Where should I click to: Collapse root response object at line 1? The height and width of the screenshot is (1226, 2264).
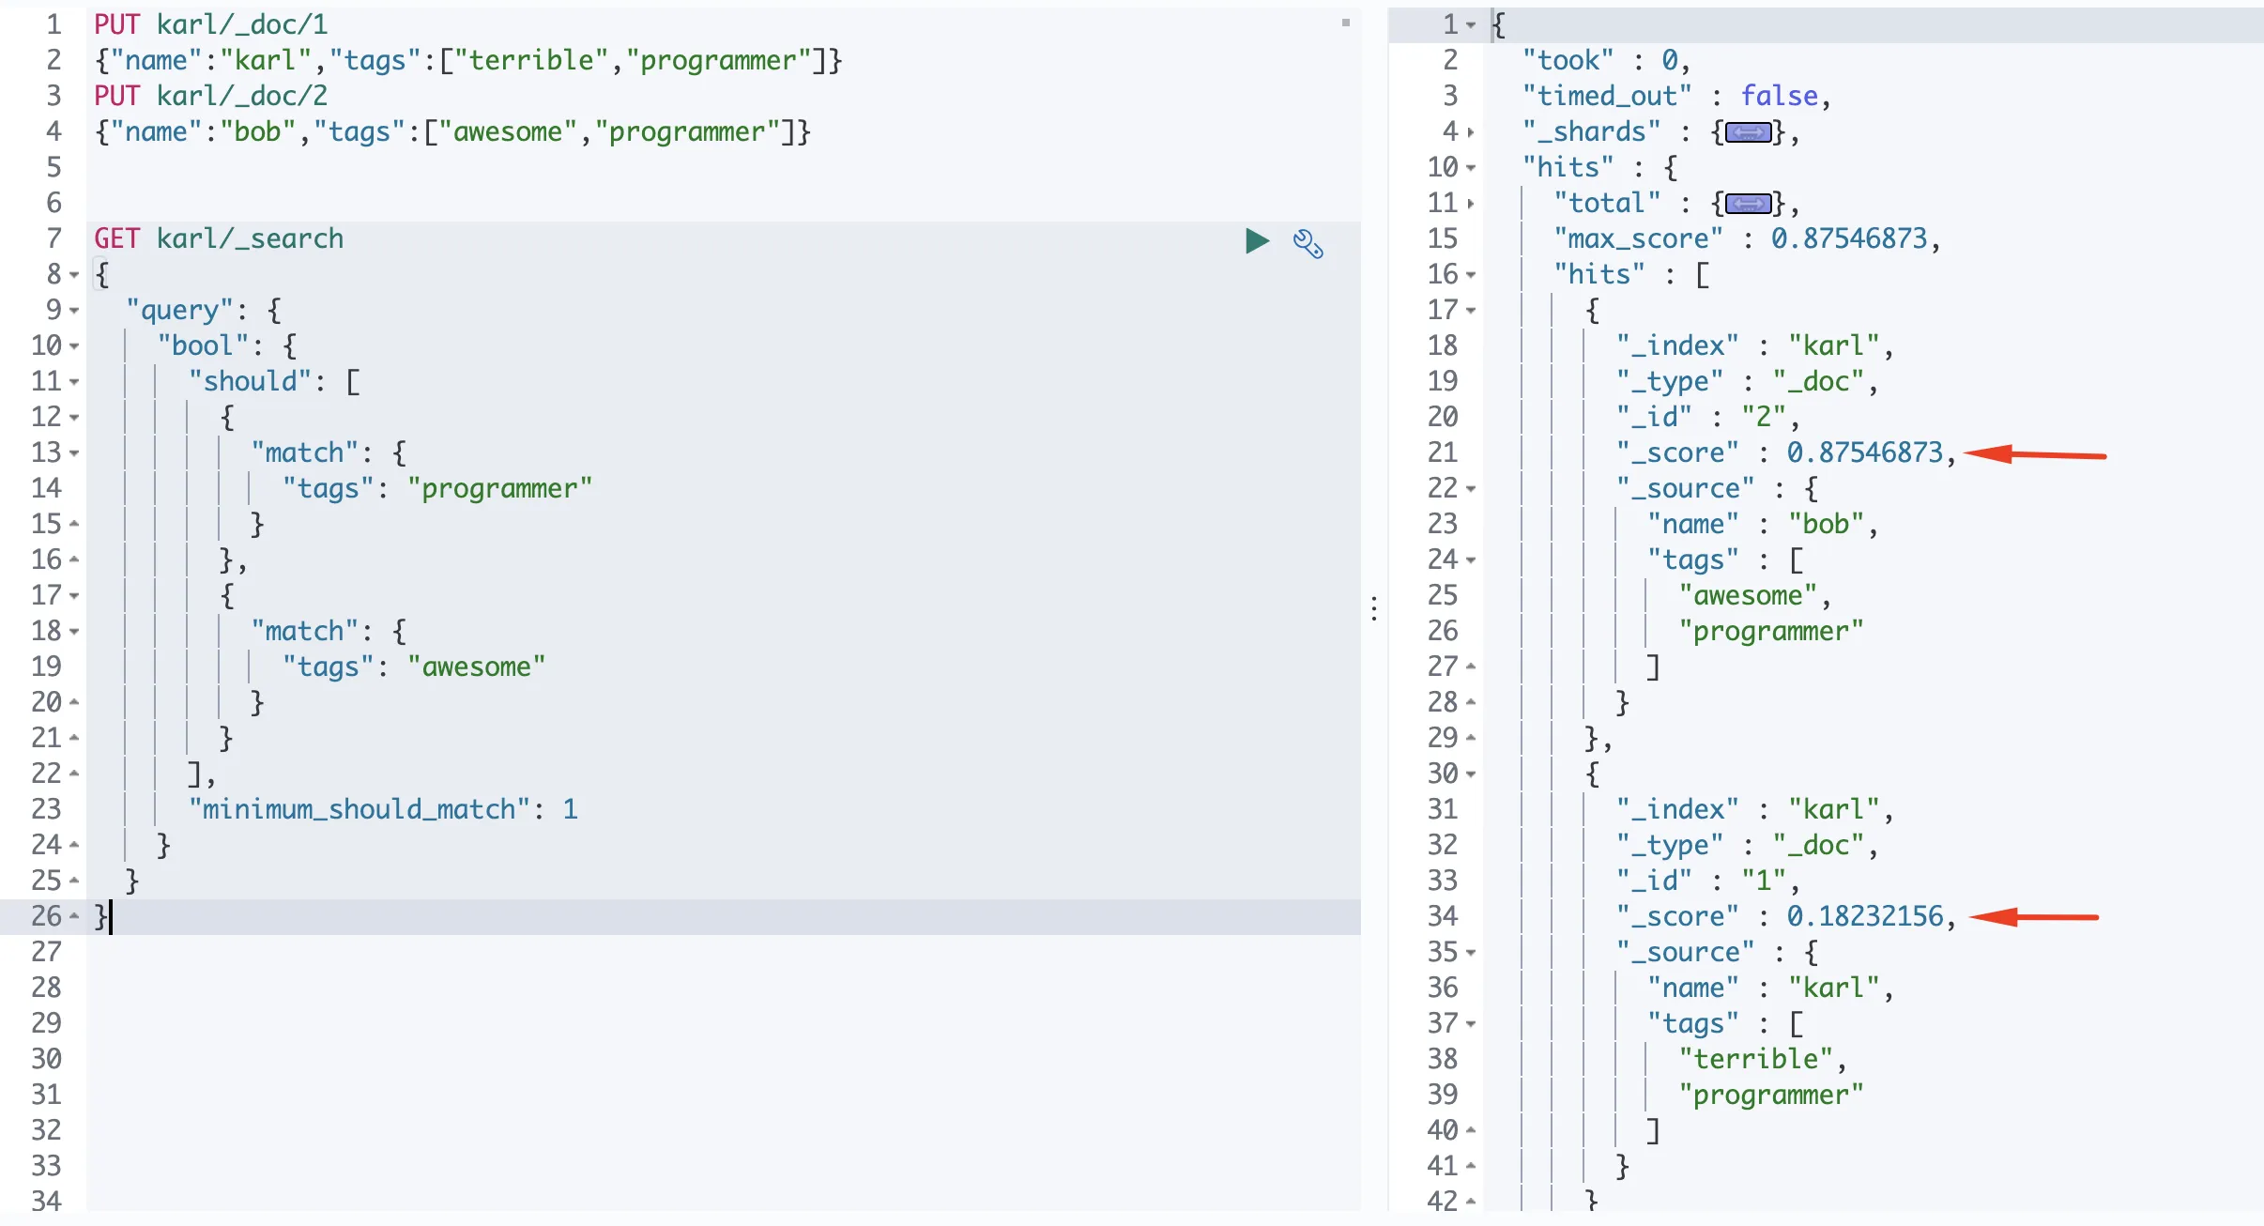1471,25
